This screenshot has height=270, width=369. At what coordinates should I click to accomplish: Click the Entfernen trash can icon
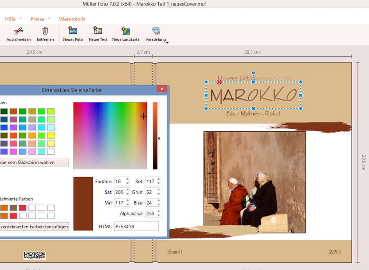(x=45, y=31)
